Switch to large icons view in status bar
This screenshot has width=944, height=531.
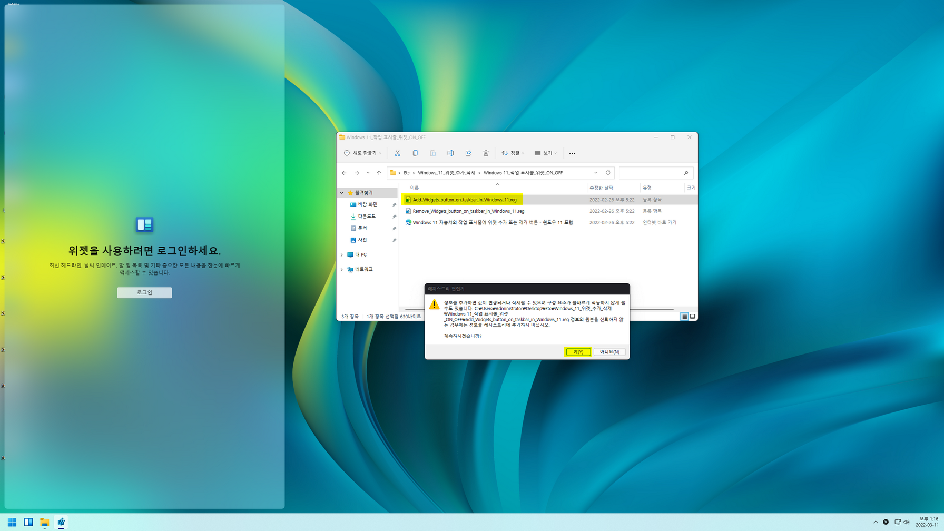(693, 317)
